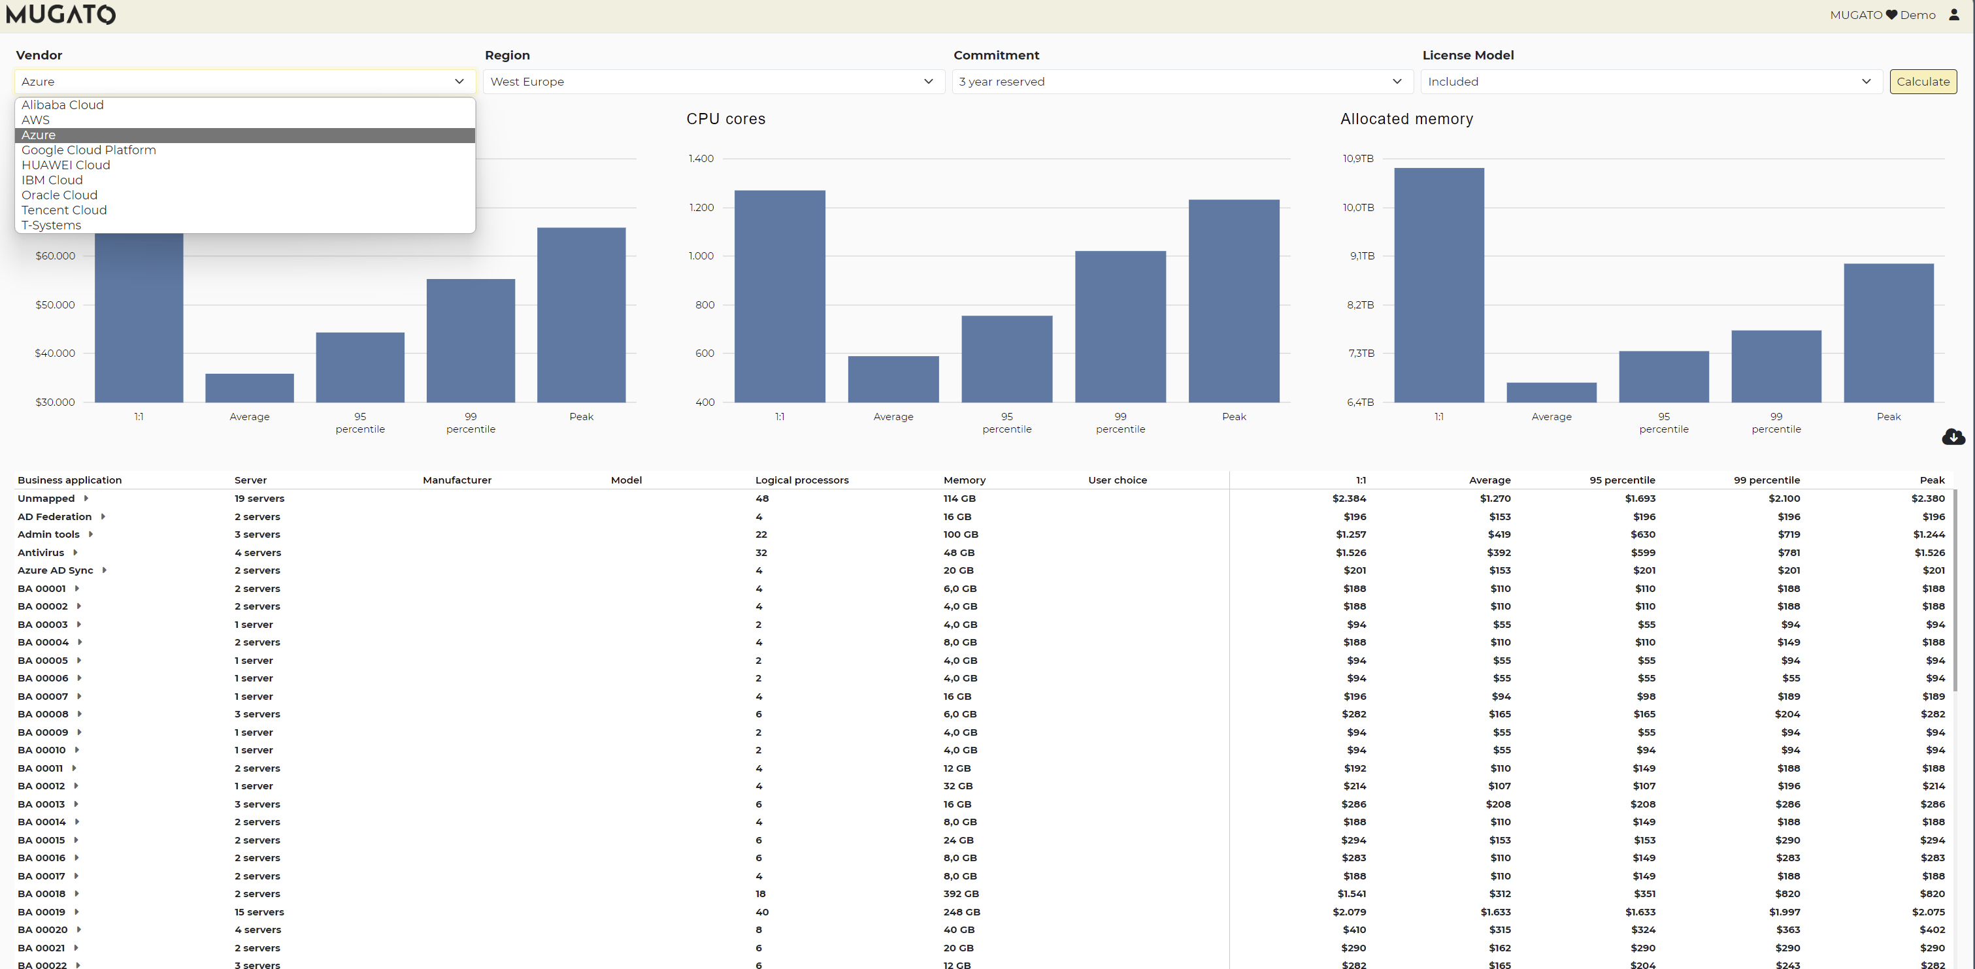Image resolution: width=1975 pixels, height=969 pixels.
Task: Select Google Cloud Platform from vendor list
Action: tap(88, 150)
